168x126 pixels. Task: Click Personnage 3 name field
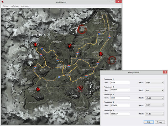[120, 98]
